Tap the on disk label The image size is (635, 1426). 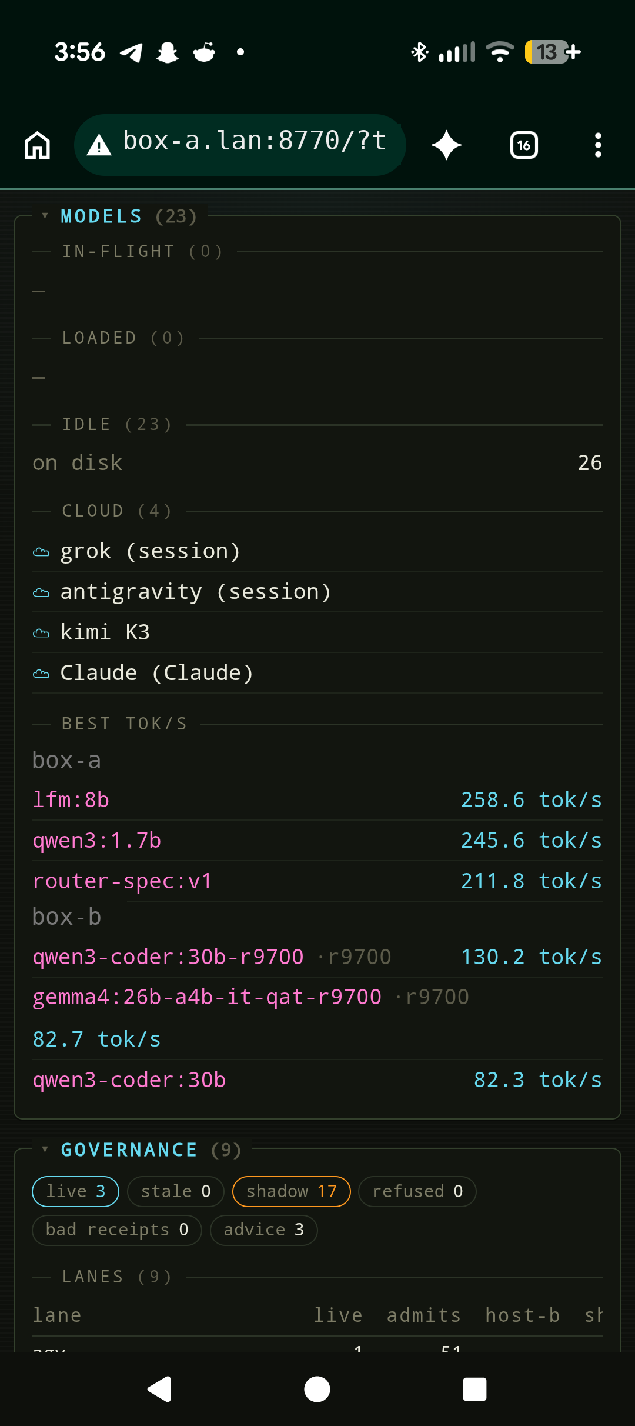(78, 463)
